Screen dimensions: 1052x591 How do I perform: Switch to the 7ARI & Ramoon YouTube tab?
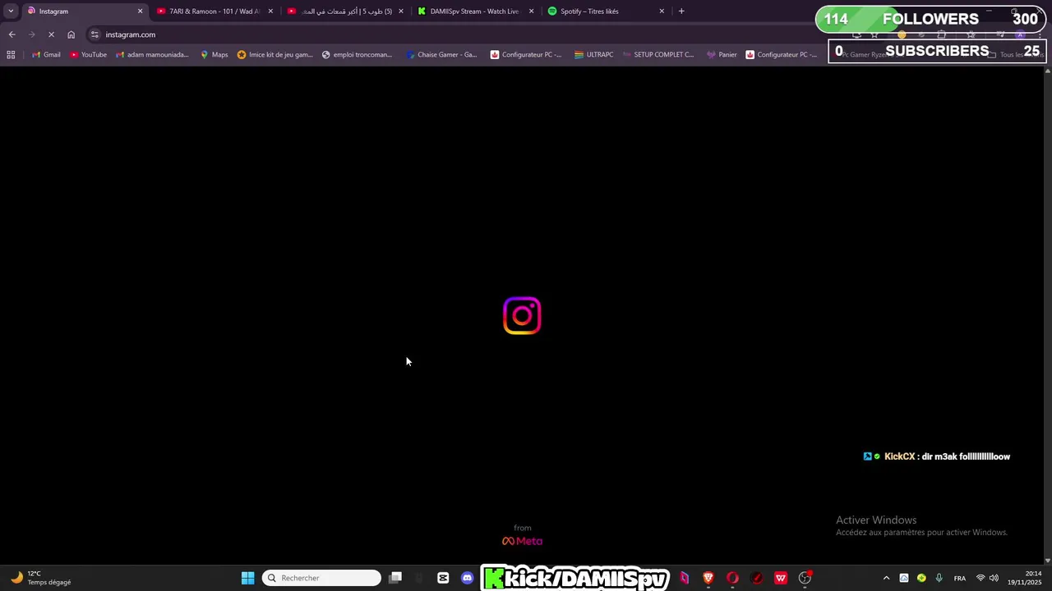(215, 11)
